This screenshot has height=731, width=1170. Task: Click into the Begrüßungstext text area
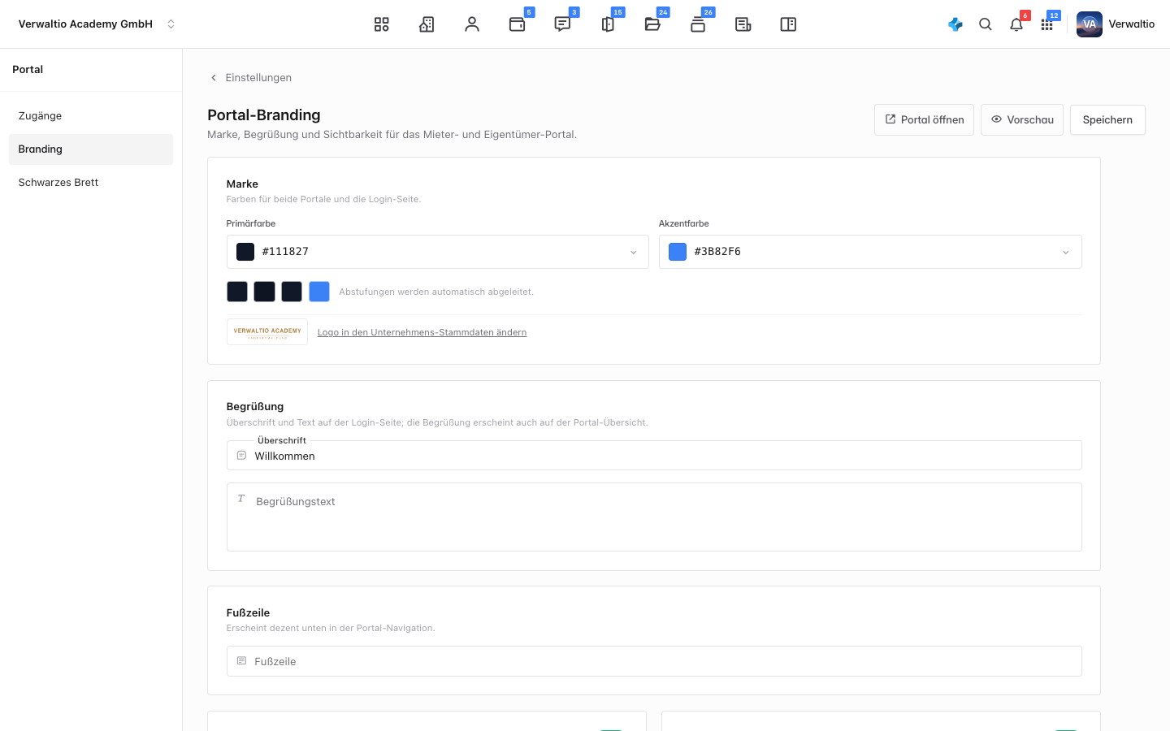click(x=654, y=517)
